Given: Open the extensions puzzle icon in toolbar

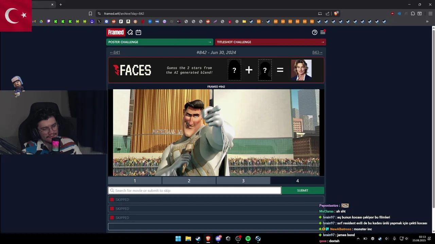Looking at the screenshot, I should [x=413, y=14].
